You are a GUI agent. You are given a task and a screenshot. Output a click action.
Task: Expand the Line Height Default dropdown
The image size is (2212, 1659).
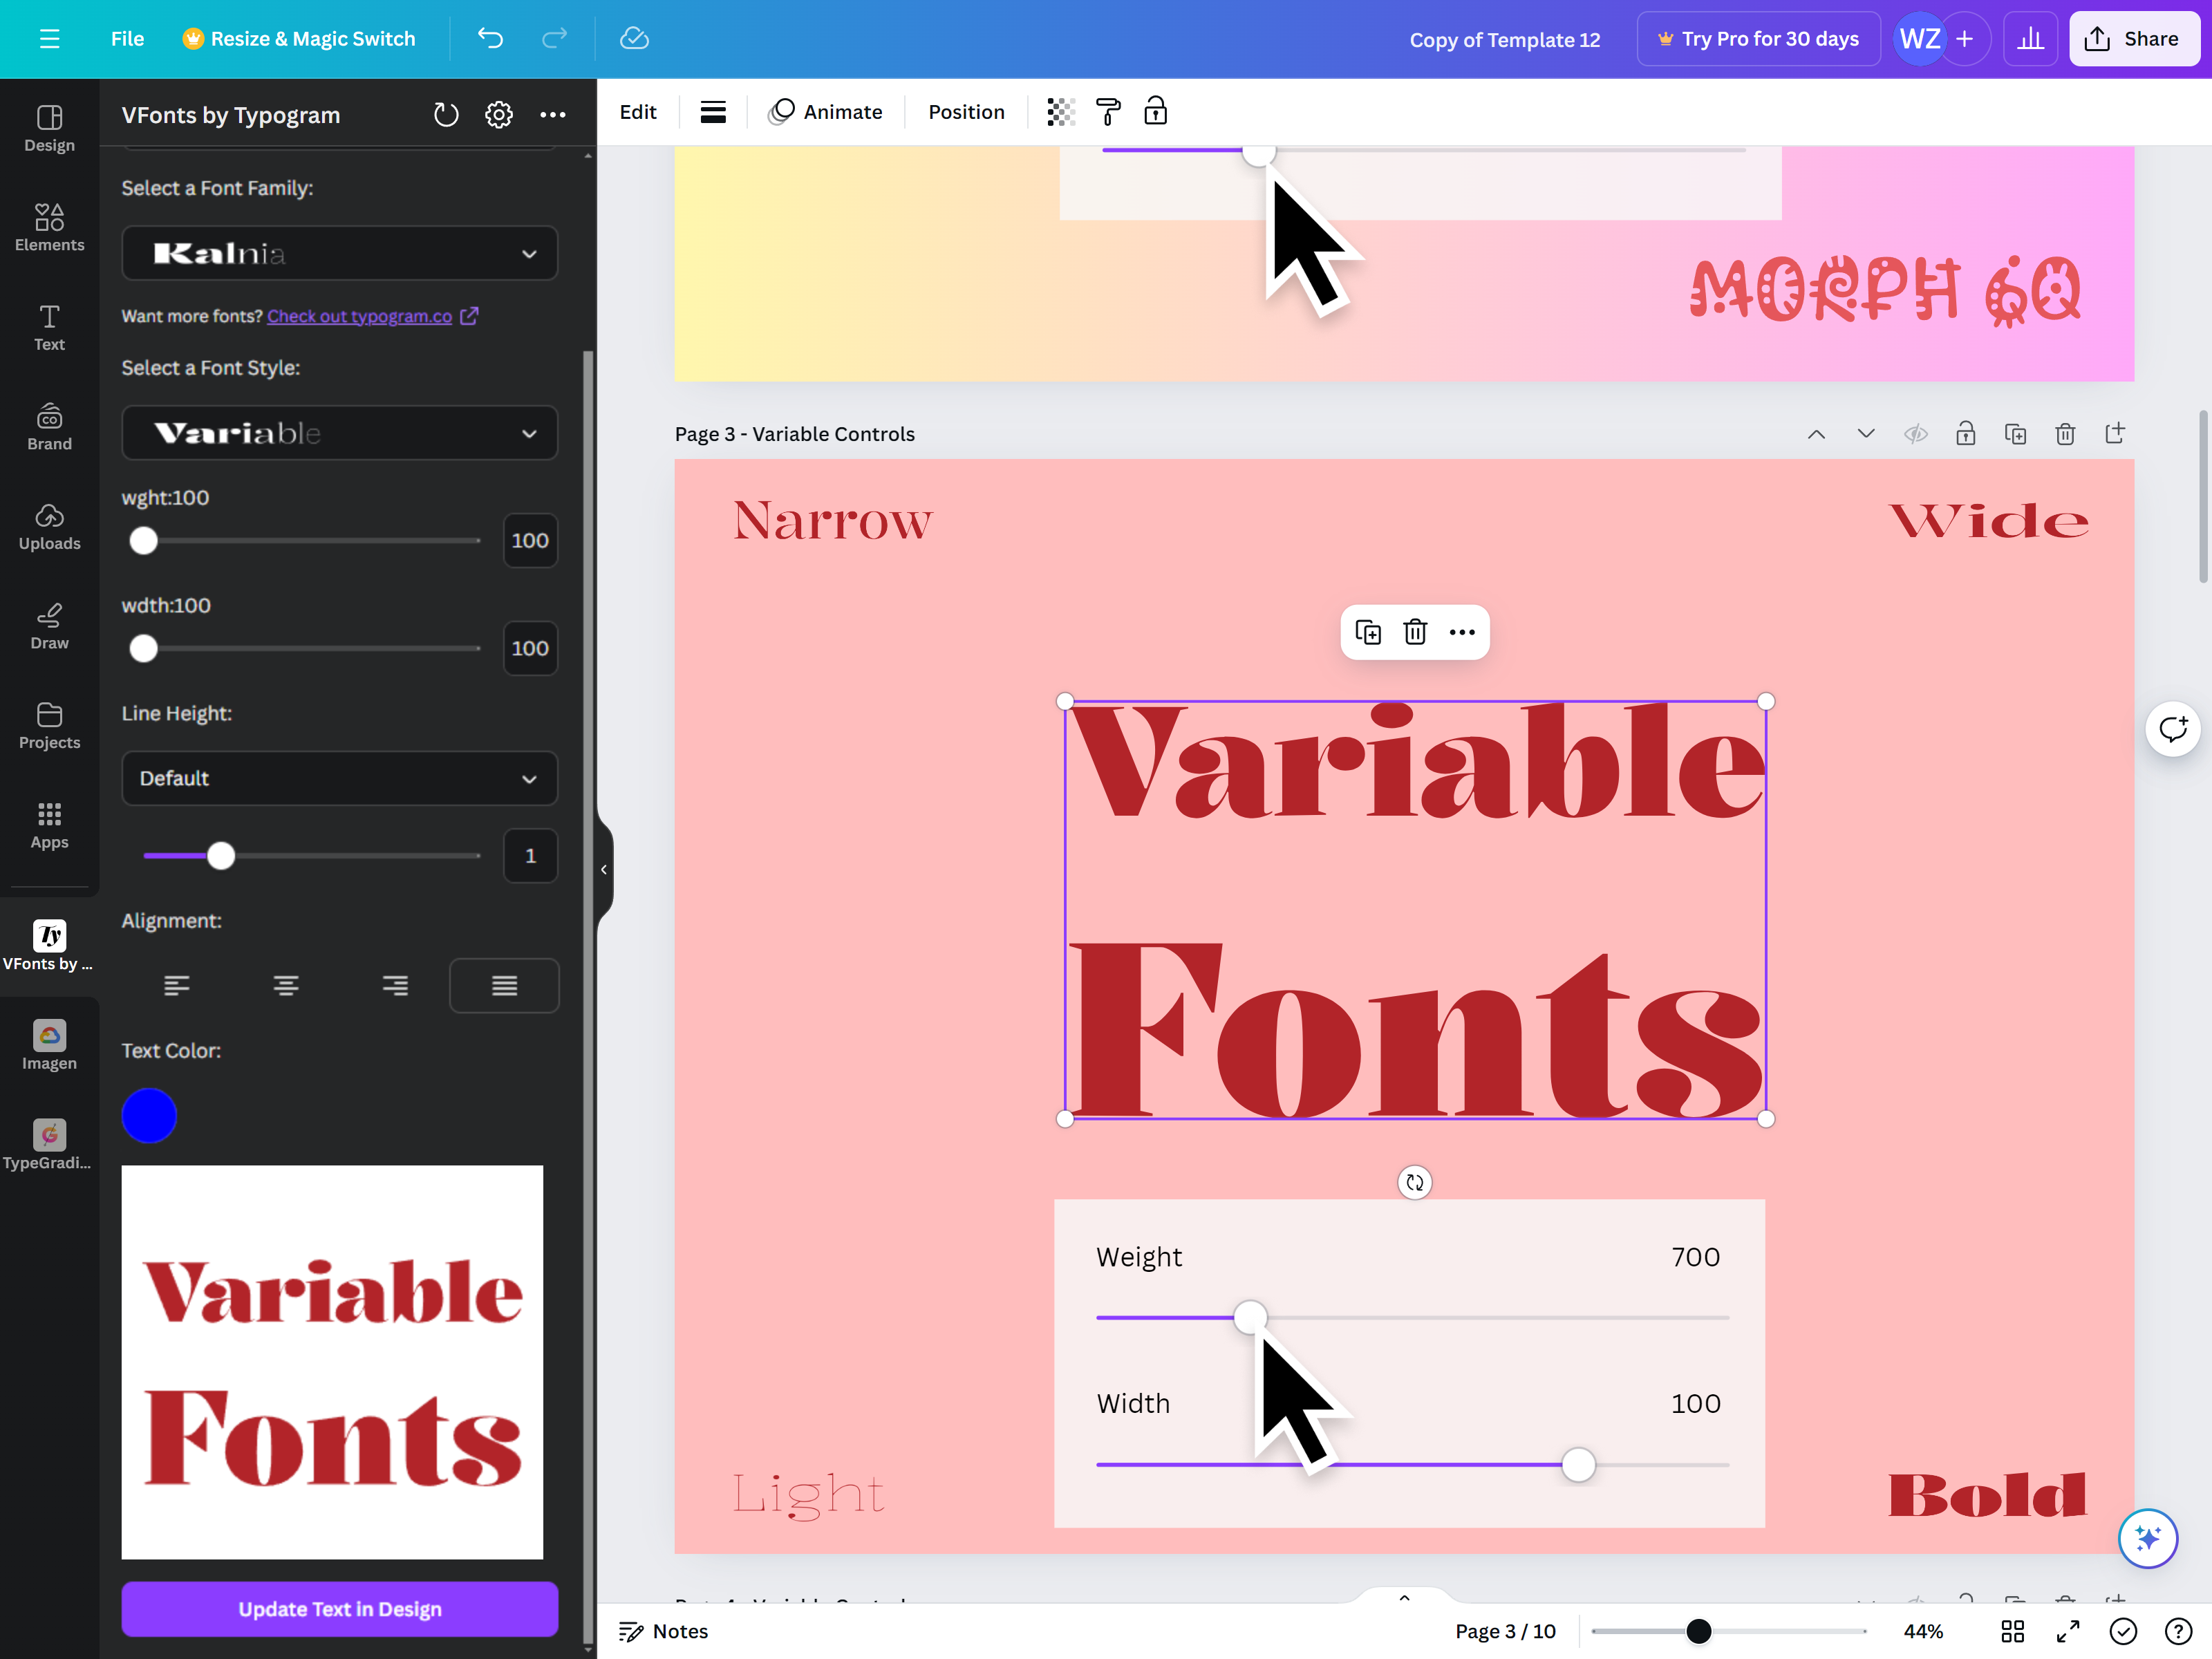click(339, 778)
